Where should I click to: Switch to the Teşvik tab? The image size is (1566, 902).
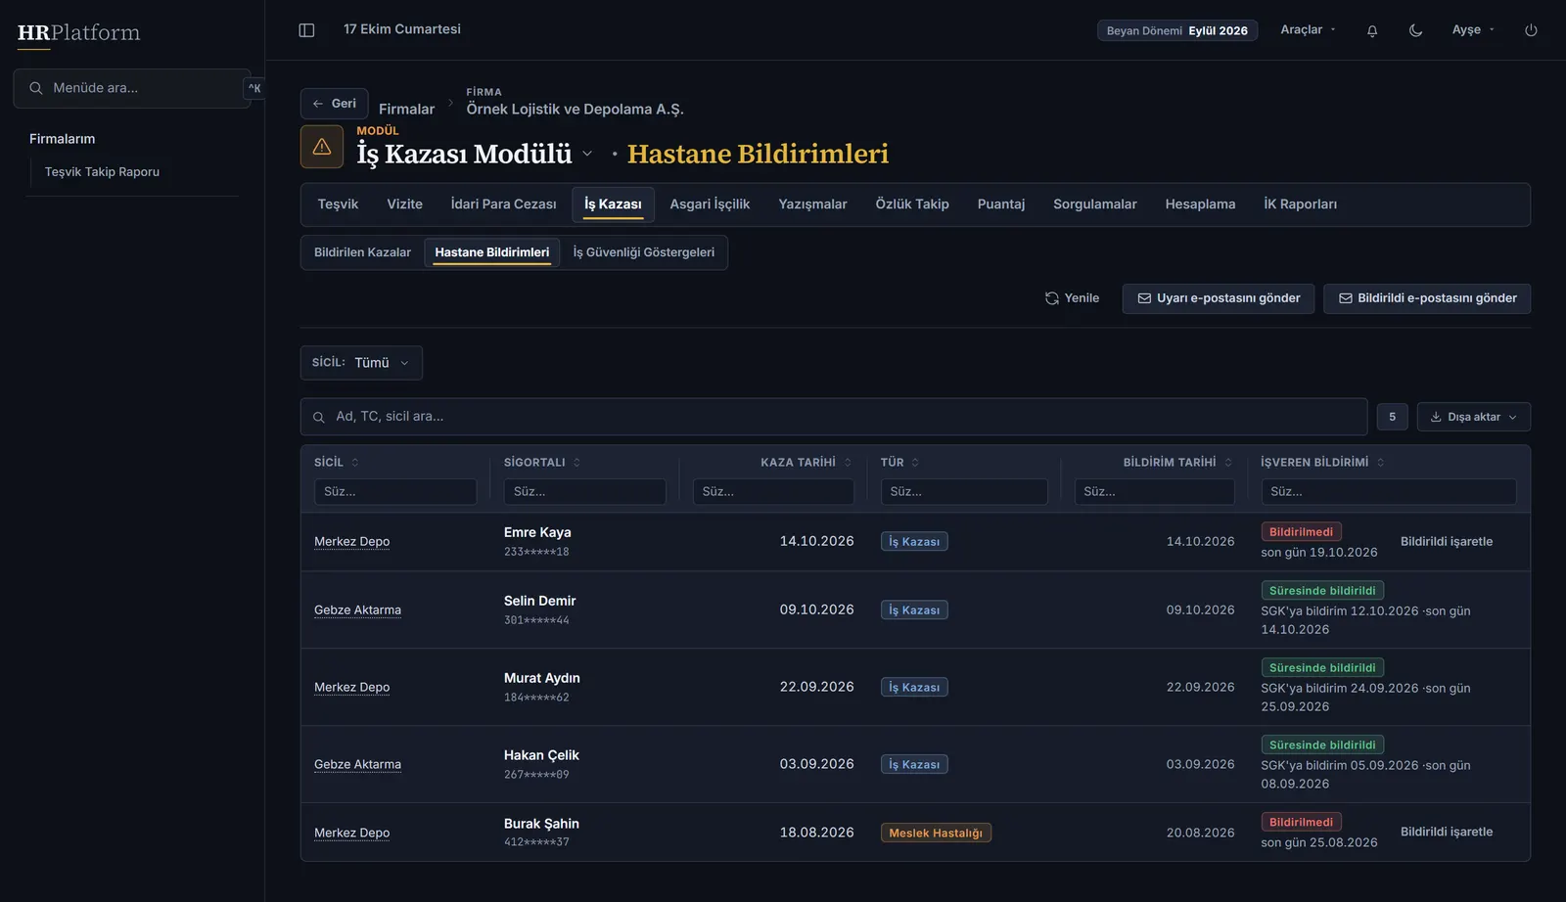(x=338, y=204)
